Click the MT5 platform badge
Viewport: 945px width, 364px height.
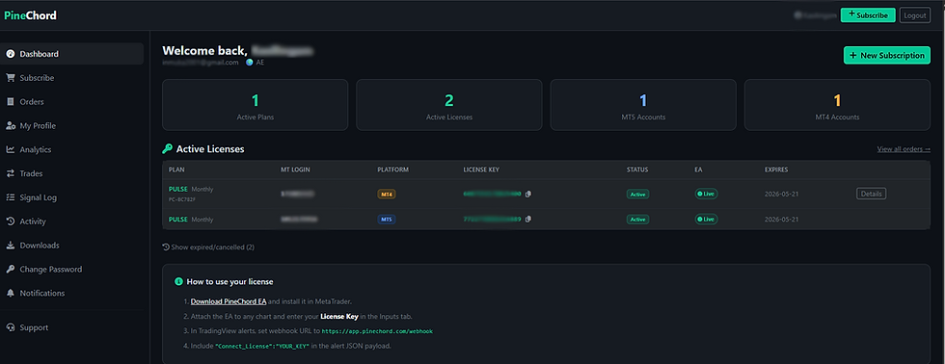[387, 219]
